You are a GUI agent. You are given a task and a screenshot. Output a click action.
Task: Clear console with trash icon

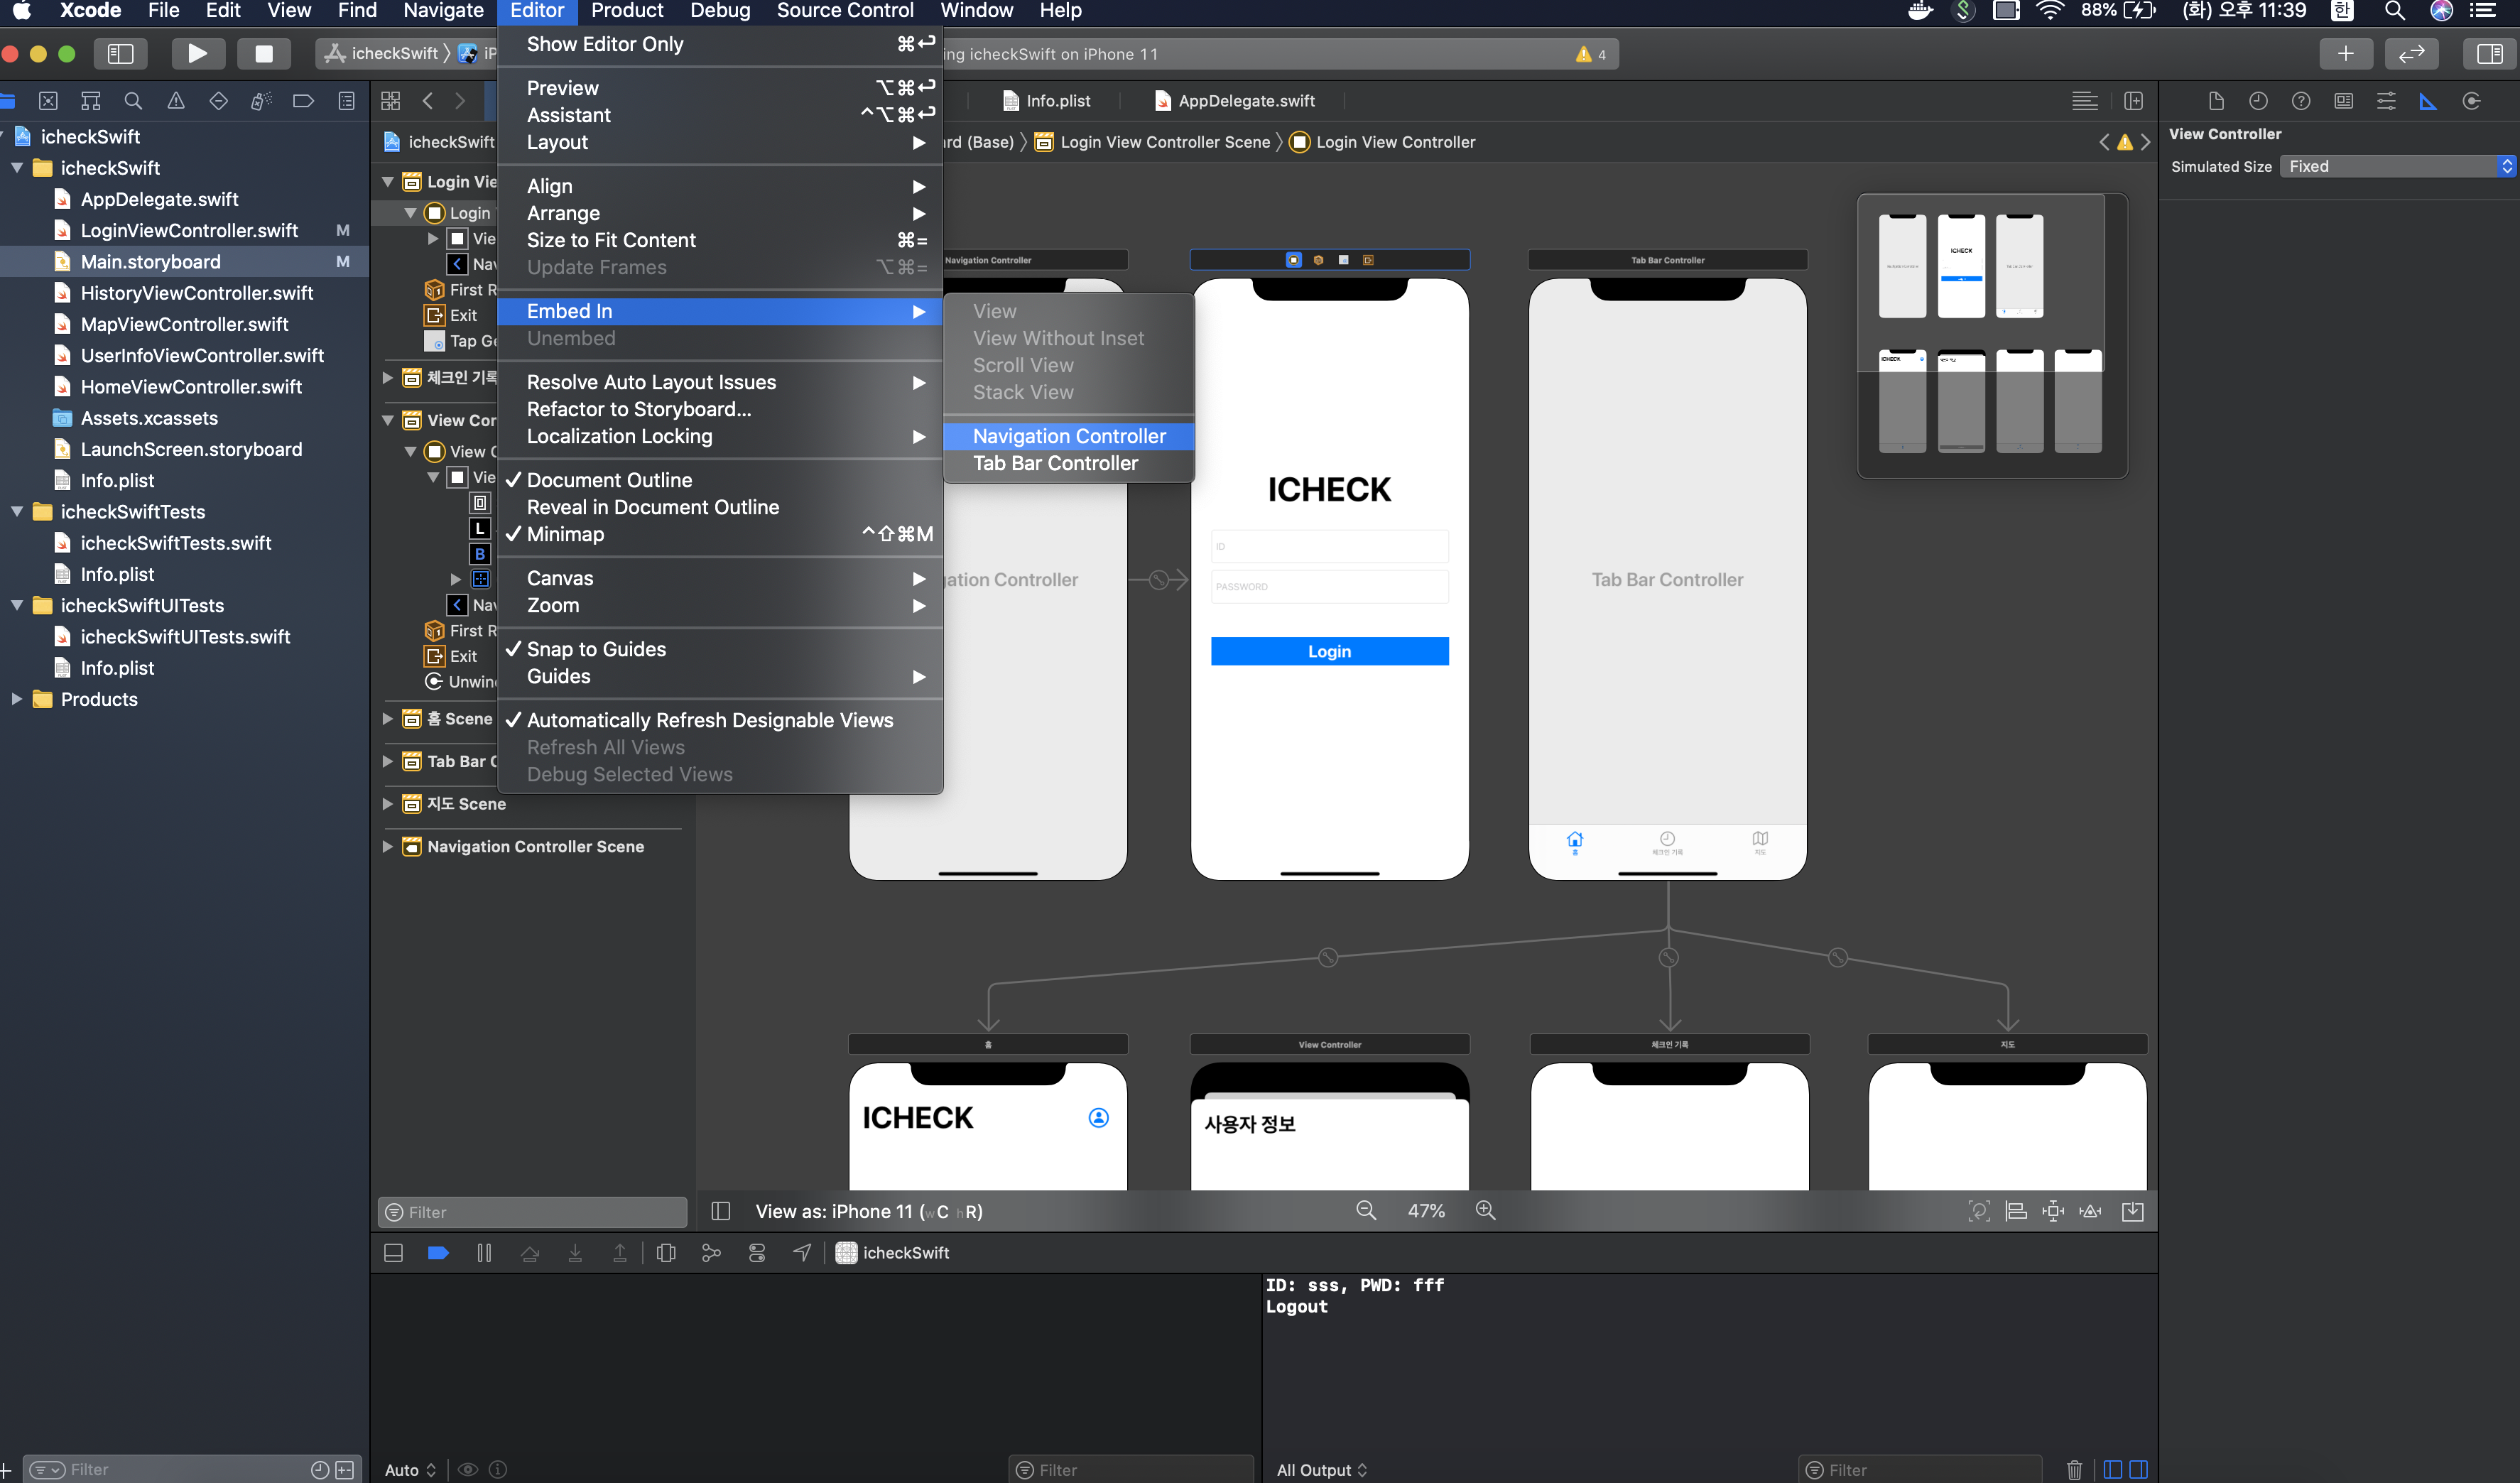tap(2074, 1469)
